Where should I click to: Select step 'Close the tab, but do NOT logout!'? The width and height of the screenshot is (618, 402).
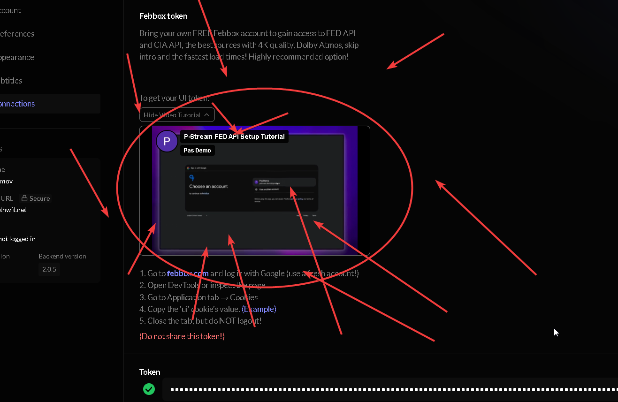point(200,321)
